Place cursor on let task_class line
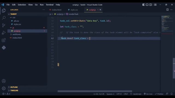Image resolution: width=175 pixels, height=98 pixels. [72, 27]
